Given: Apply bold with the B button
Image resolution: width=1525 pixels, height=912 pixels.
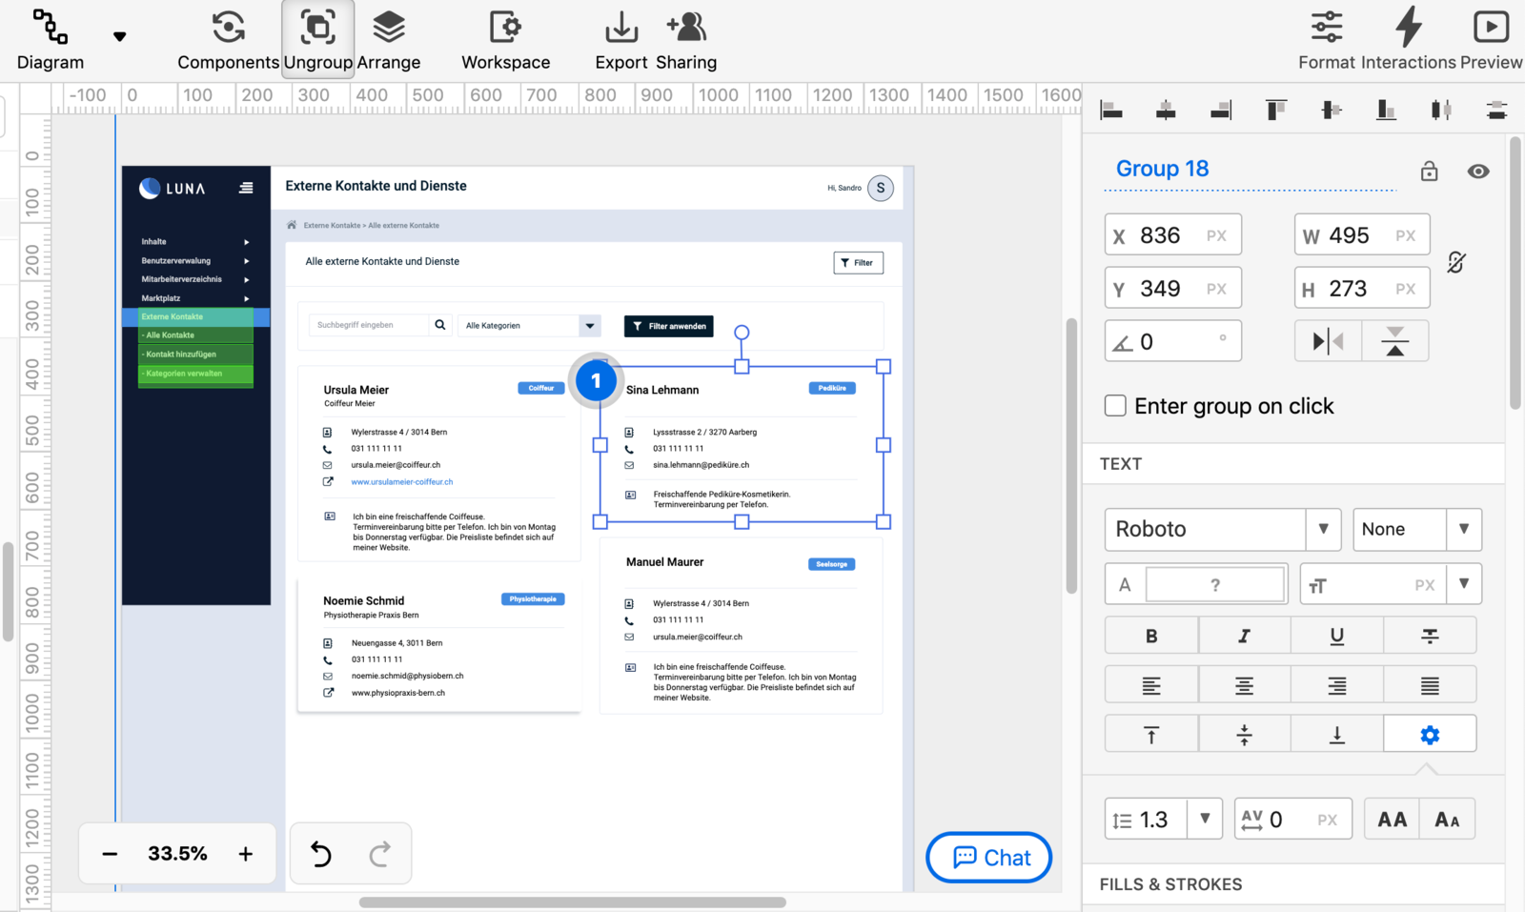Looking at the screenshot, I should coord(1151,635).
